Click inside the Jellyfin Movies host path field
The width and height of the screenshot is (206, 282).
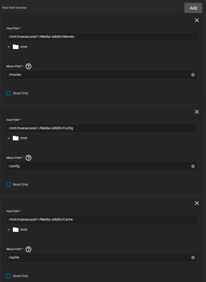pyautogui.click(x=102, y=36)
